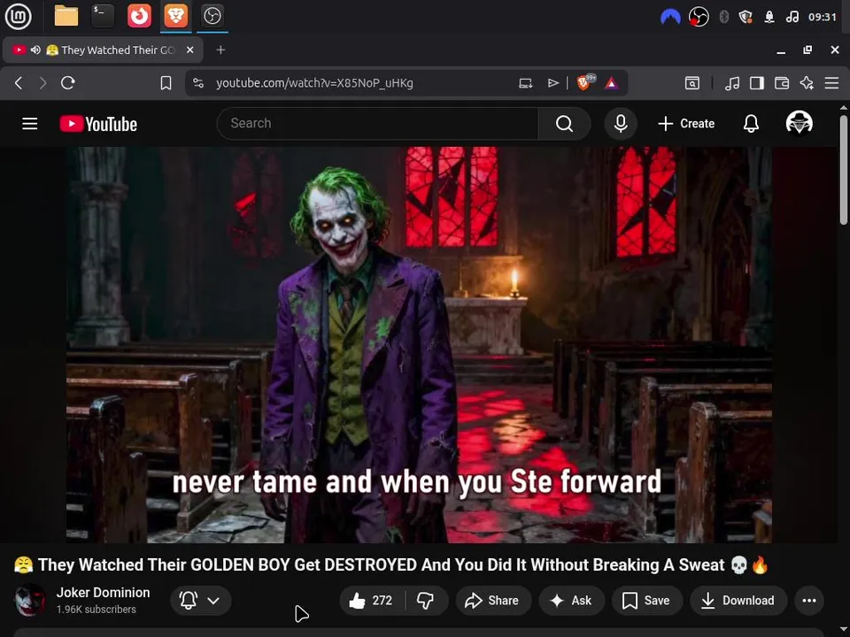
Task: View site information settings icon
Action: tap(198, 83)
